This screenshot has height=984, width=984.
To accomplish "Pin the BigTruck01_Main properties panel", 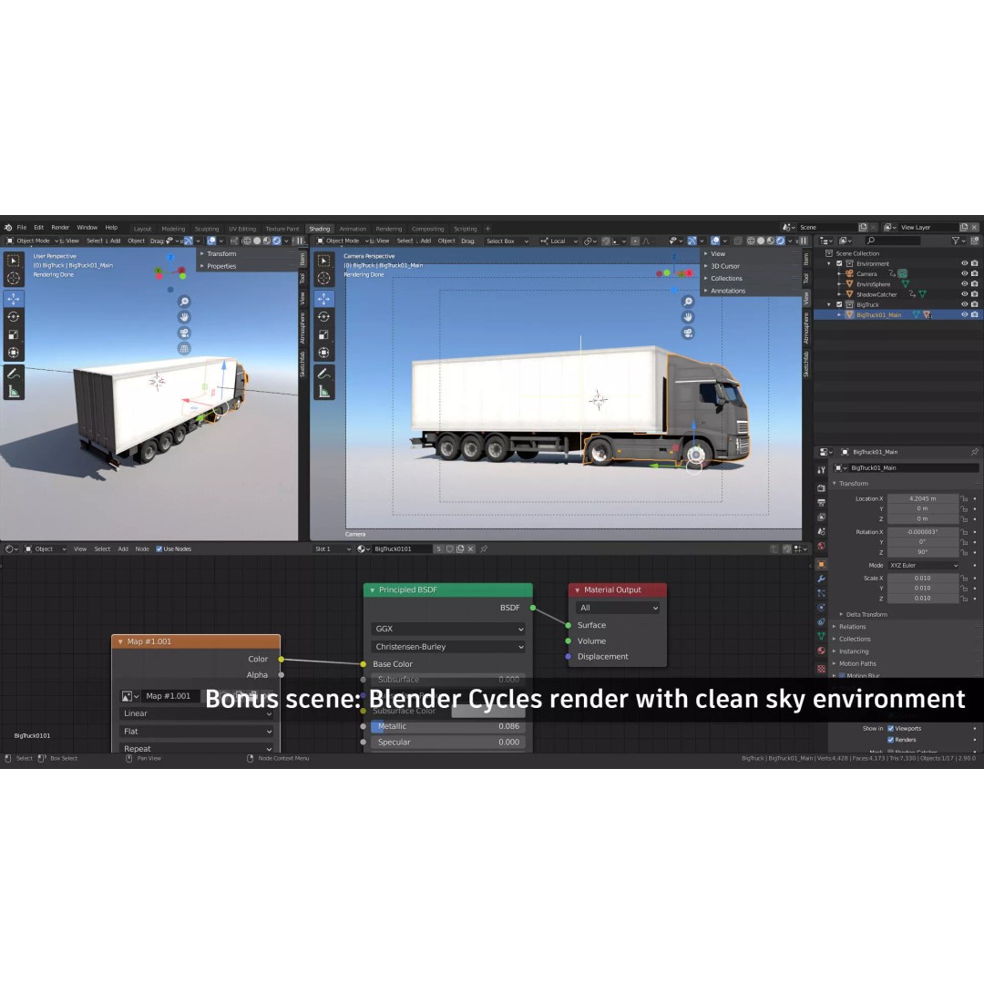I will (x=974, y=452).
